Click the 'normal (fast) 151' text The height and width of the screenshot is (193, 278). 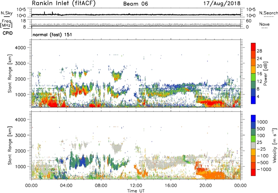point(52,34)
